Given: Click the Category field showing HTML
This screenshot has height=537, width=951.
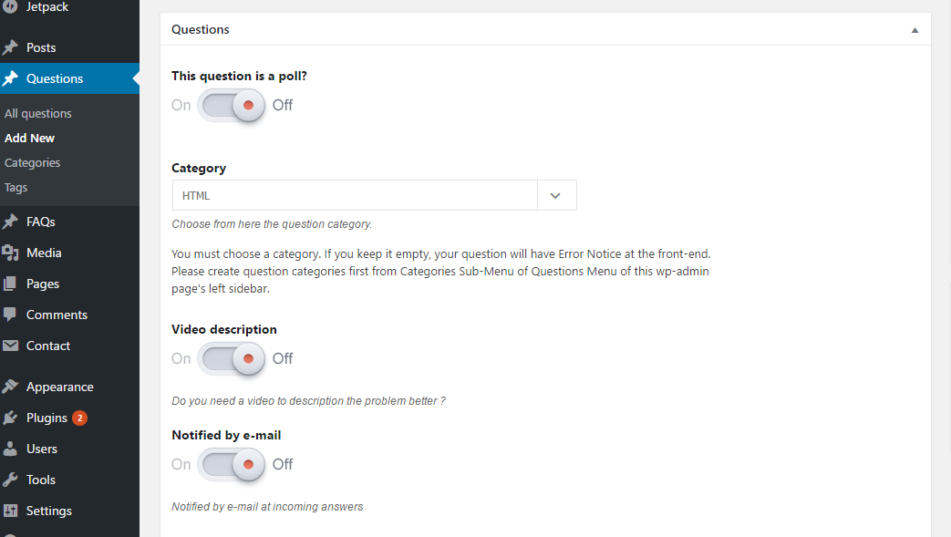Looking at the screenshot, I should (355, 195).
